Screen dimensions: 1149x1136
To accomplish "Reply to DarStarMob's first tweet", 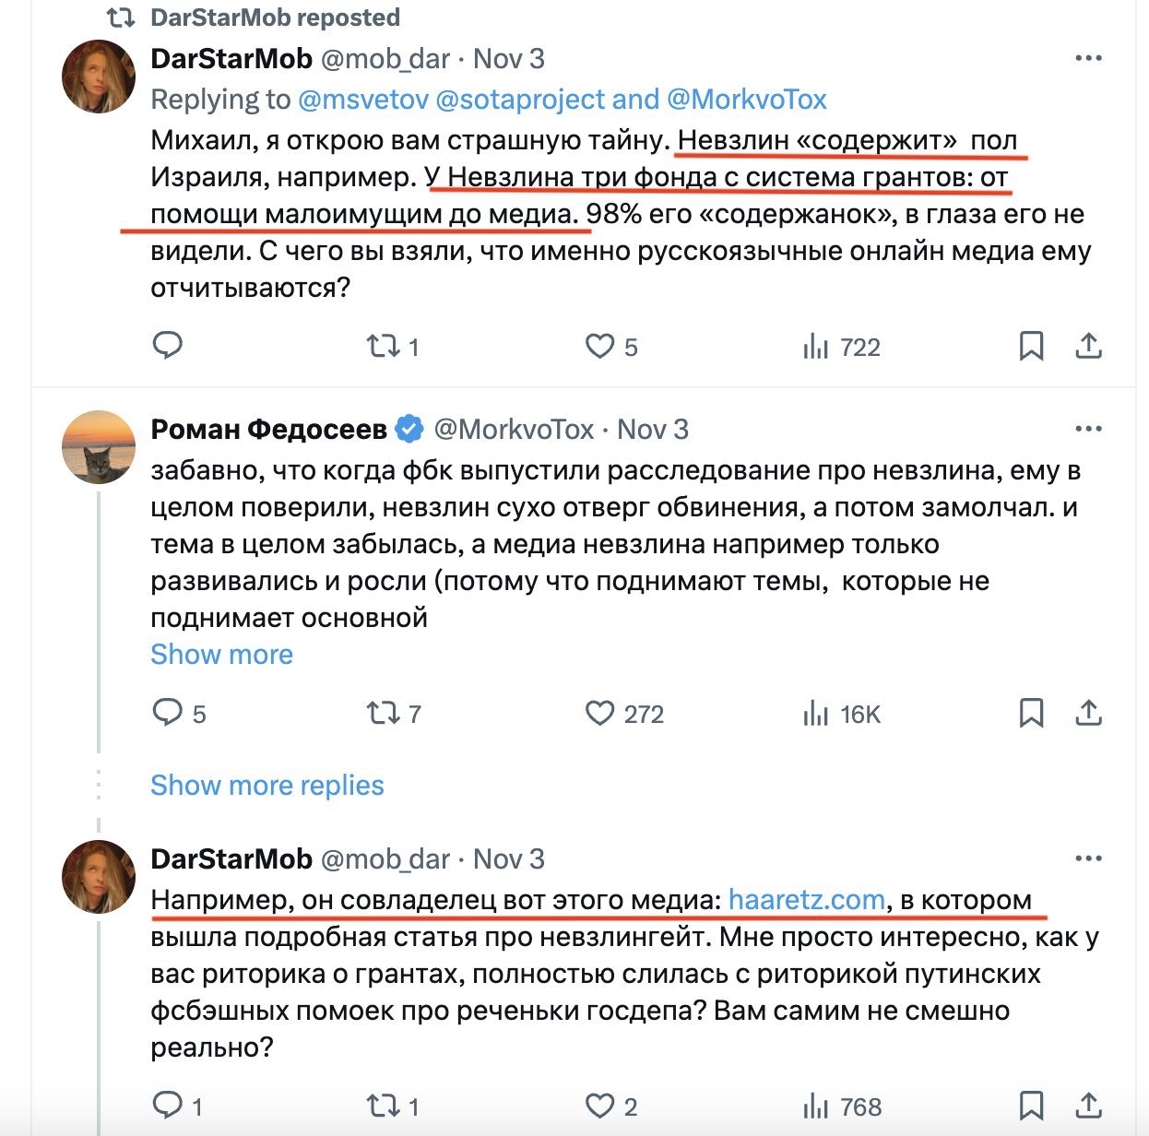I will [167, 346].
